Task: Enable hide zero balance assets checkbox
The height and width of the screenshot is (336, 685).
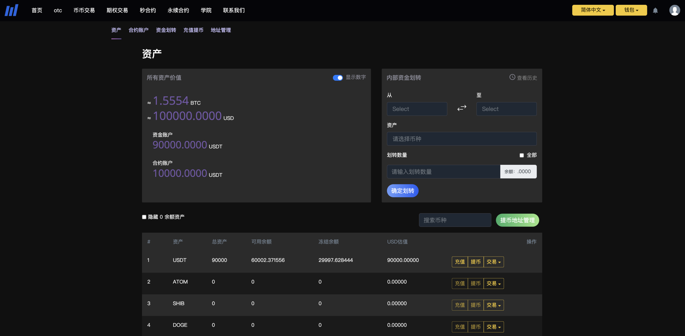Action: [x=144, y=217]
